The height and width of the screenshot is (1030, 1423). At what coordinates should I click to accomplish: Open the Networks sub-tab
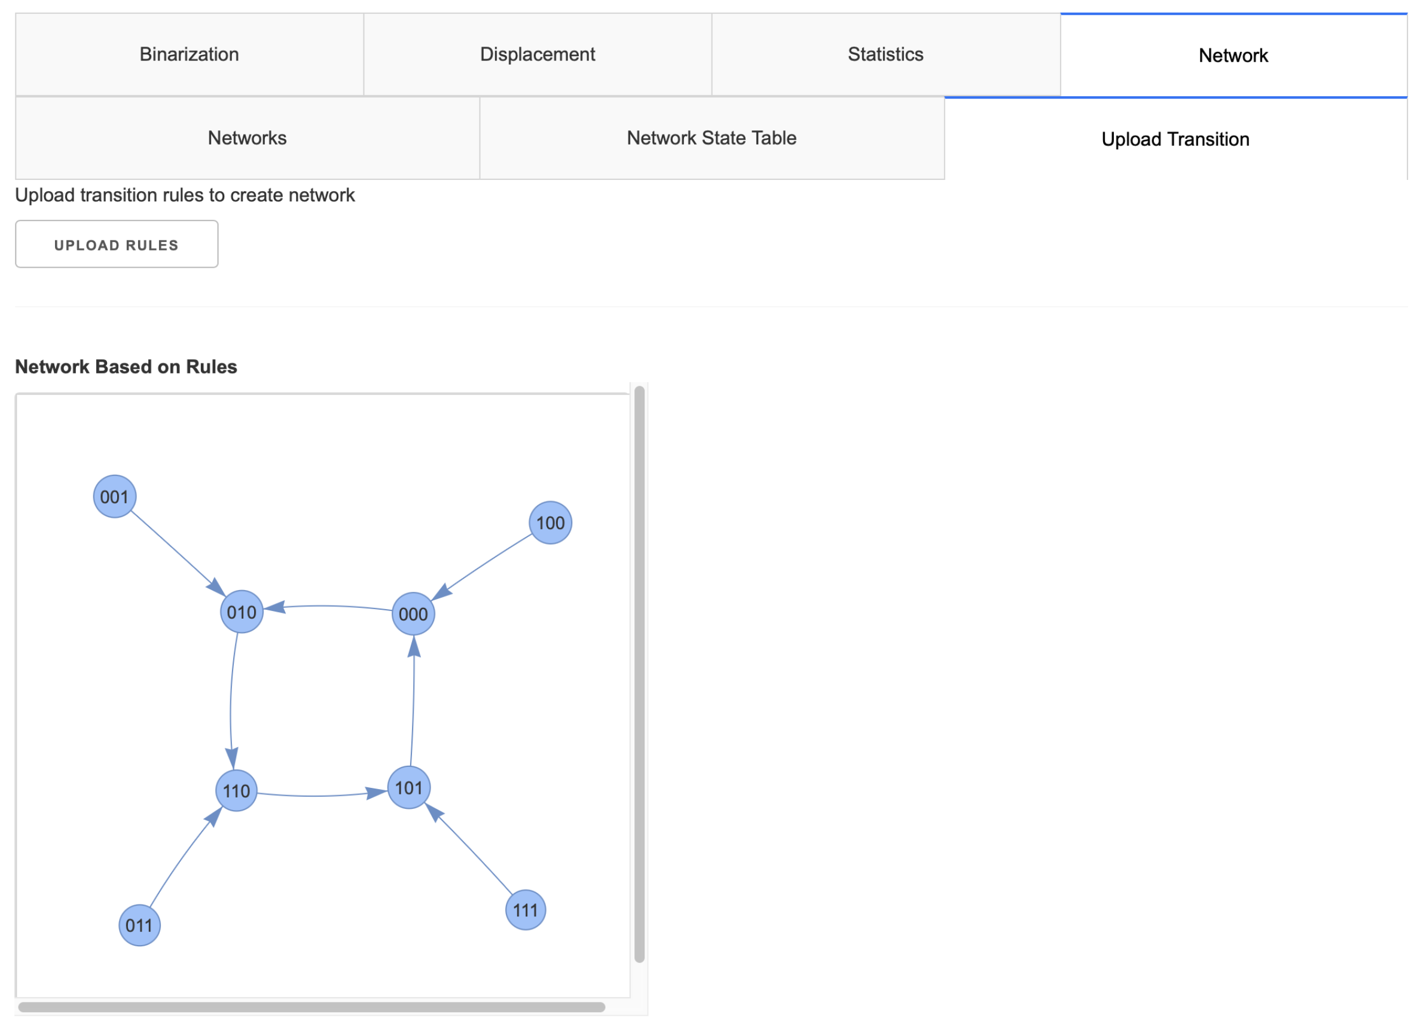(x=247, y=138)
